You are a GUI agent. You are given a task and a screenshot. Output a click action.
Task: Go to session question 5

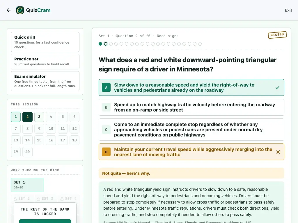click(x=63, y=117)
